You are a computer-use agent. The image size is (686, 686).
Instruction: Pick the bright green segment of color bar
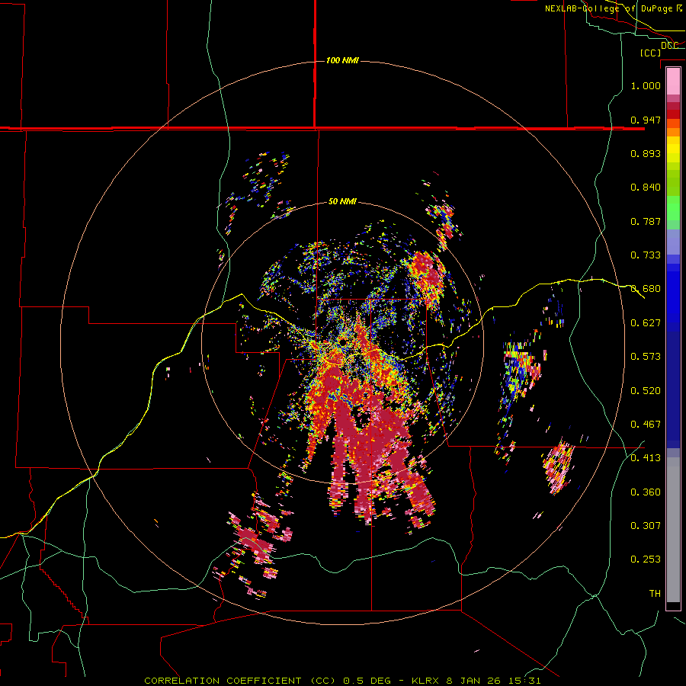[x=673, y=208]
